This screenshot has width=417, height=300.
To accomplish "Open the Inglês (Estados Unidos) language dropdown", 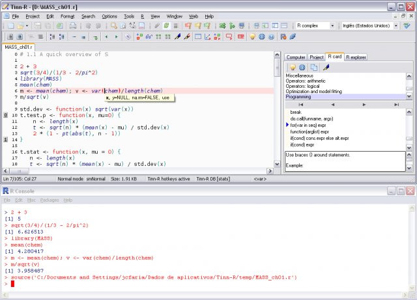I will (396, 26).
